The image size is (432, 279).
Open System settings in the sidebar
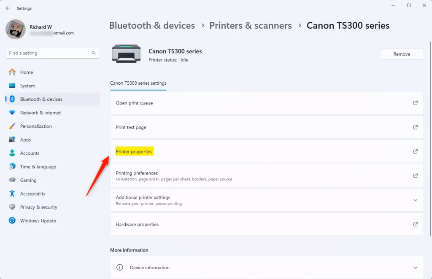click(x=53, y=86)
